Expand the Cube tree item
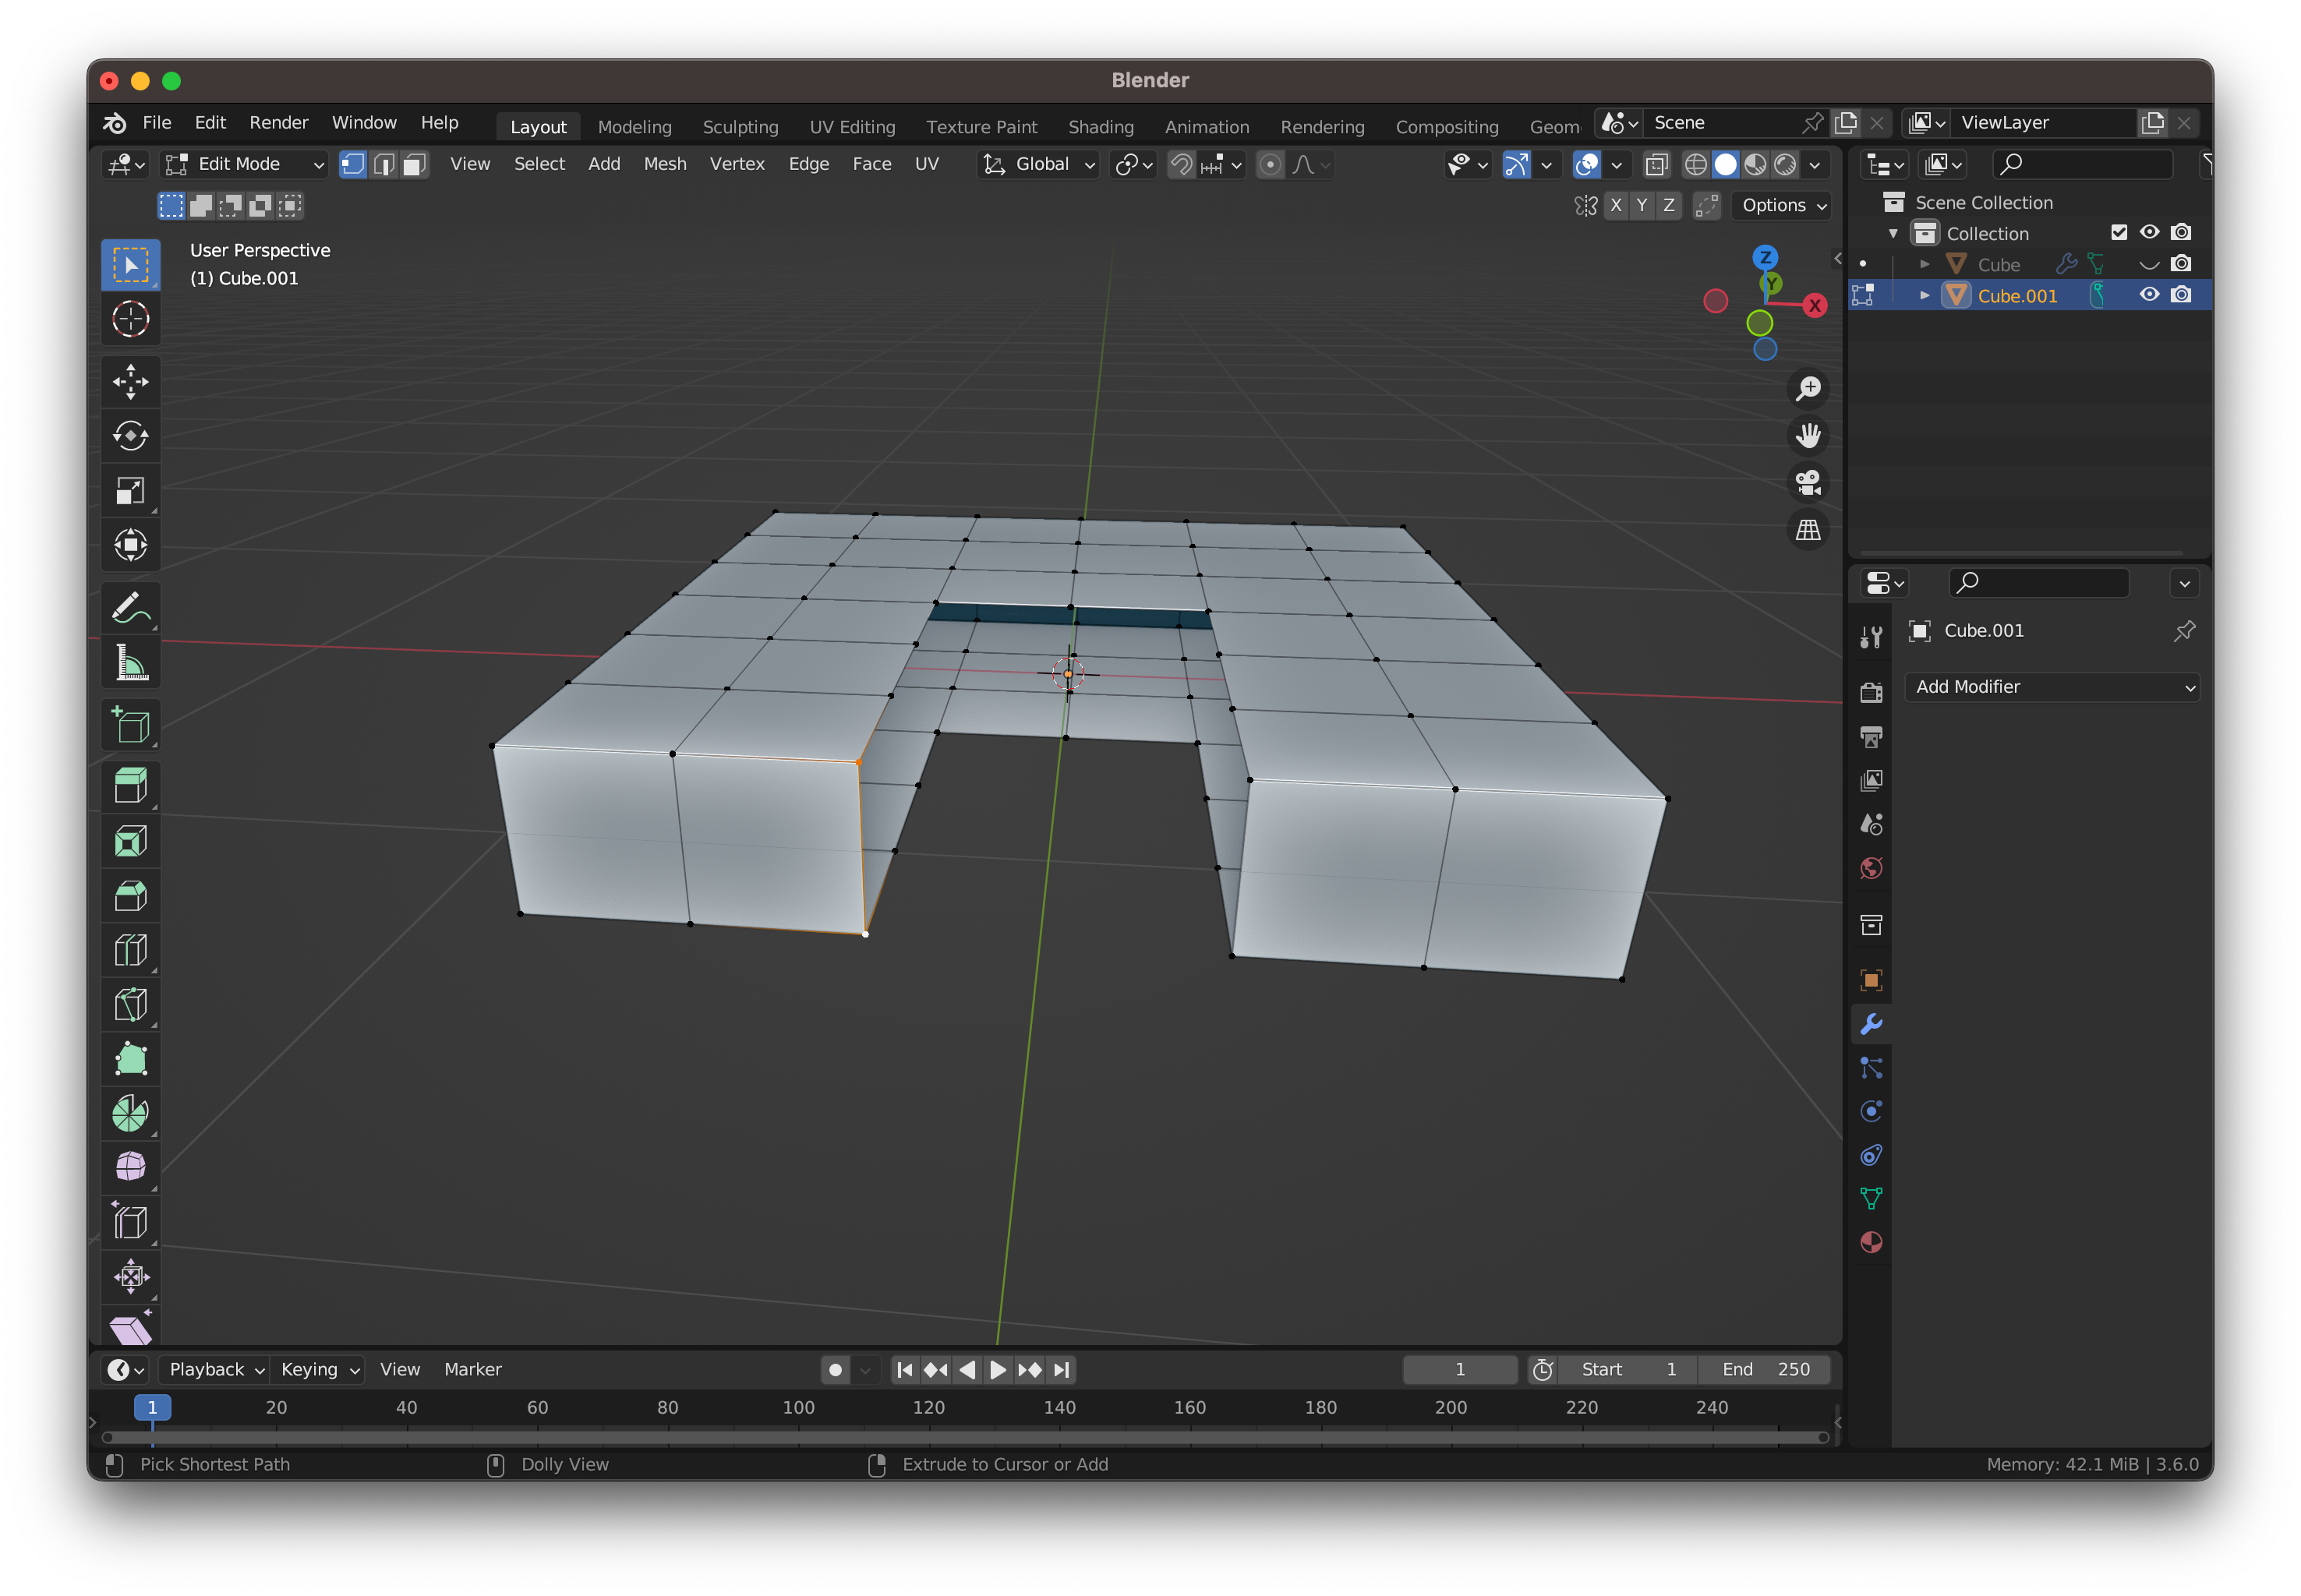 (x=1924, y=264)
